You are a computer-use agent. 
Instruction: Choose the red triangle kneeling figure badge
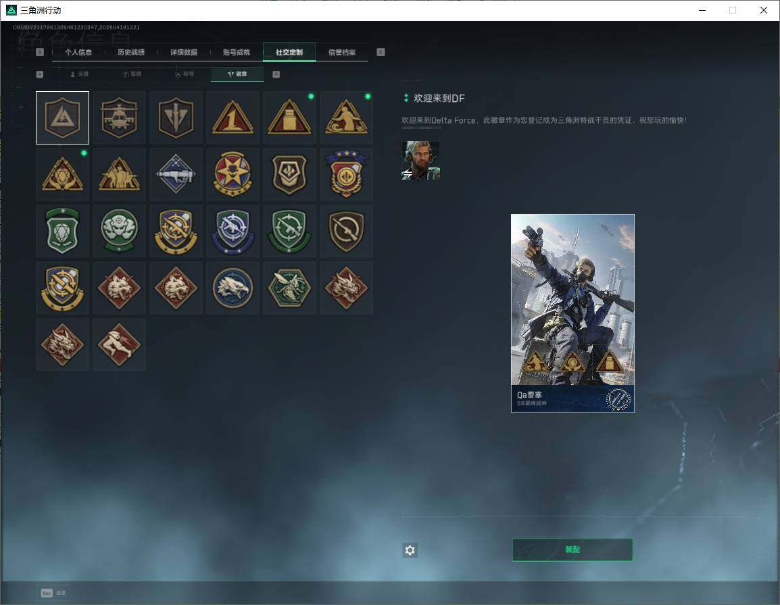point(346,117)
